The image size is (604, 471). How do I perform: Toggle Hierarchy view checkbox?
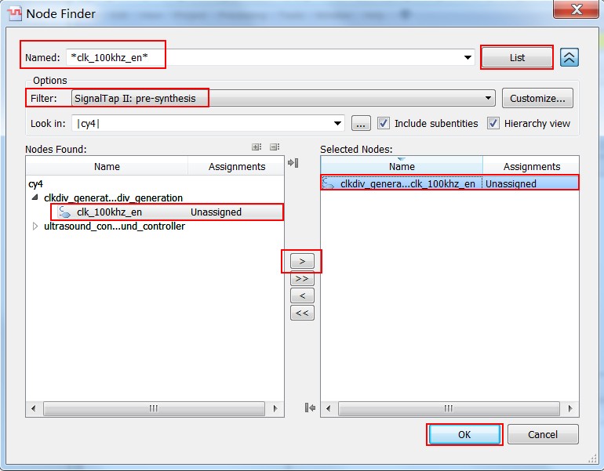pyautogui.click(x=493, y=123)
